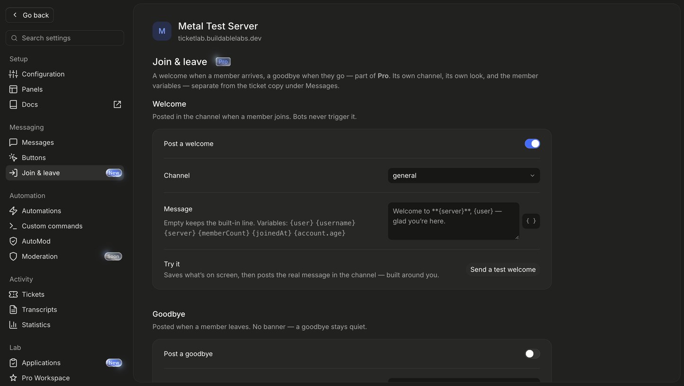This screenshot has height=386, width=684.
Task: Open Pro Workspace in the sidebar
Action: [x=65, y=378]
